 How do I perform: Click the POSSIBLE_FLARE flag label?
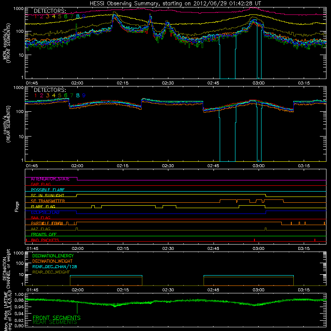(48, 190)
